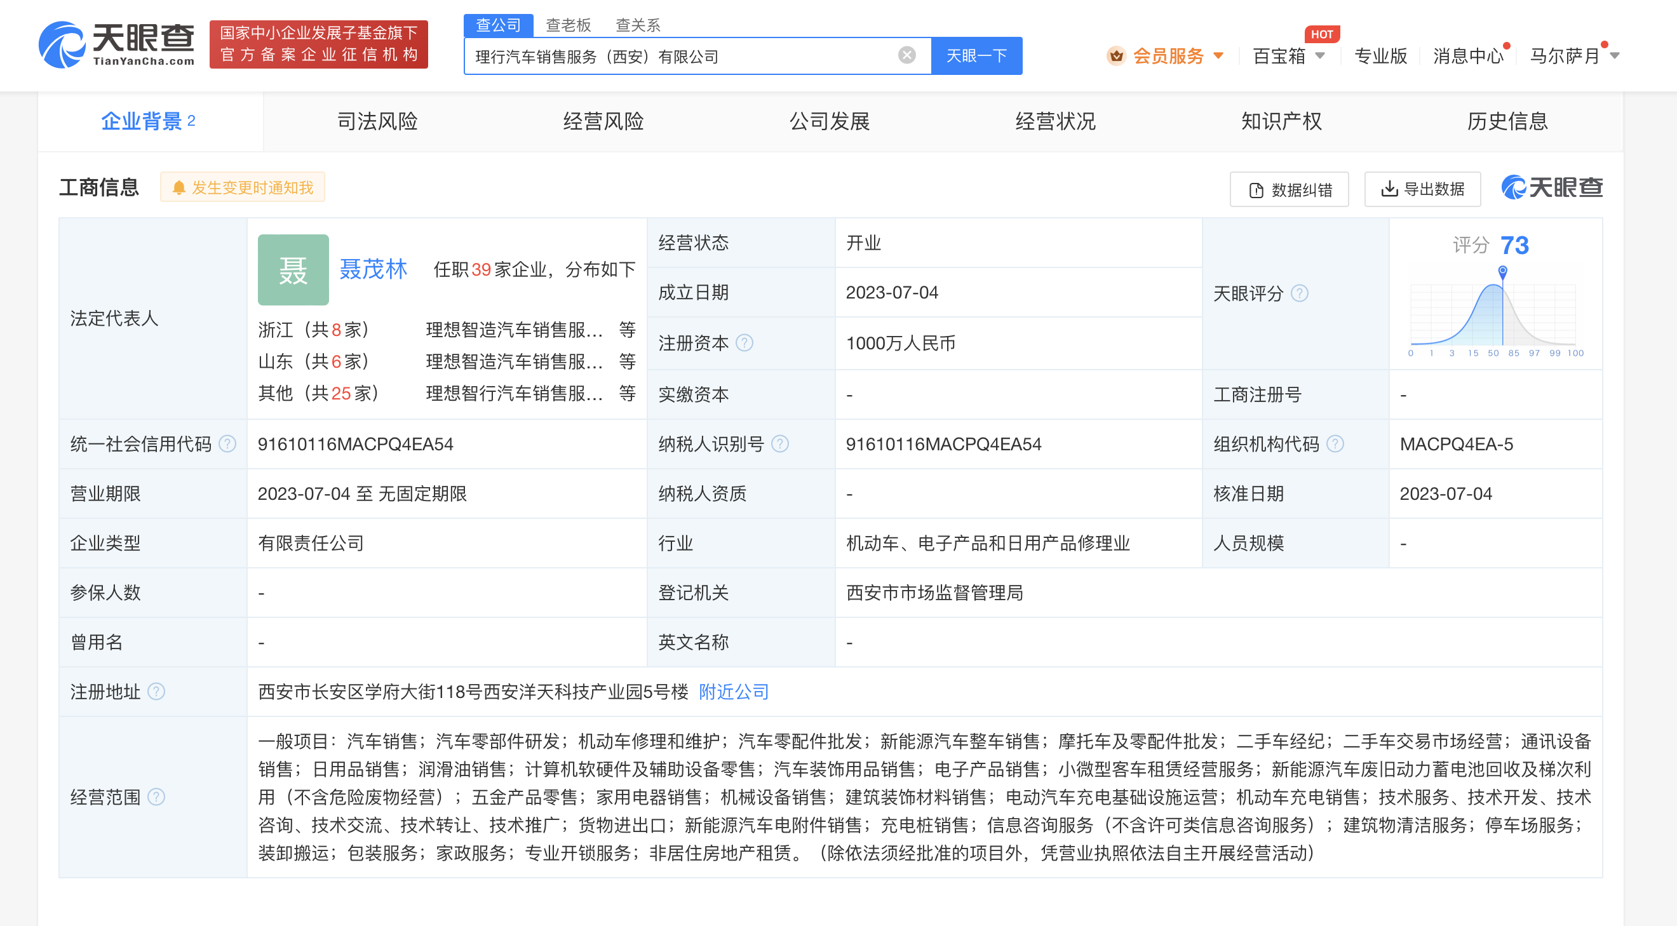Click the 天眼一下 search button

point(976,56)
